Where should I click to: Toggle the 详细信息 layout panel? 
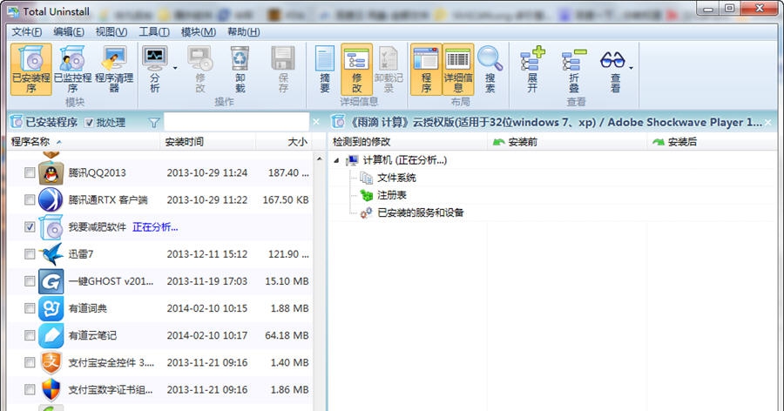pos(458,69)
